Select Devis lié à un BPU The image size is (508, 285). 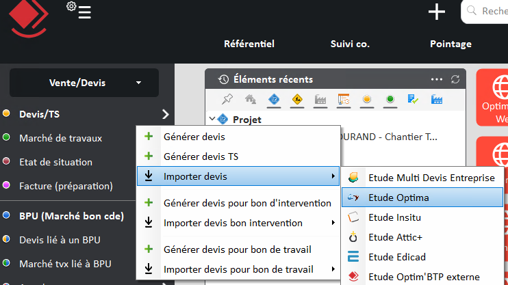click(x=60, y=240)
